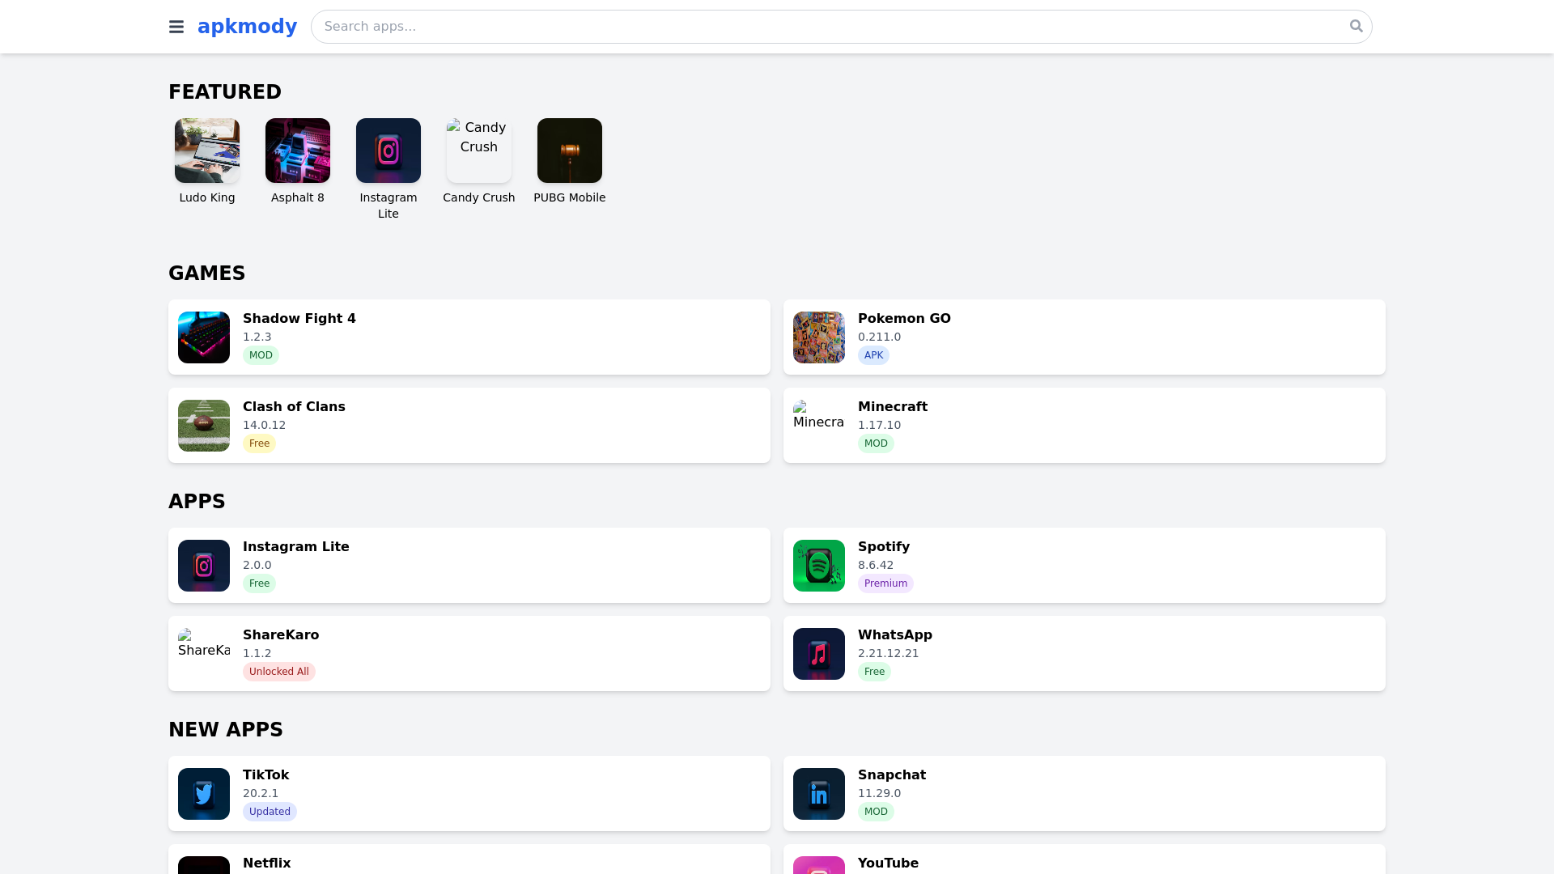Image resolution: width=1554 pixels, height=874 pixels.
Task: Click the Premium badge on Spotify
Action: (x=885, y=583)
